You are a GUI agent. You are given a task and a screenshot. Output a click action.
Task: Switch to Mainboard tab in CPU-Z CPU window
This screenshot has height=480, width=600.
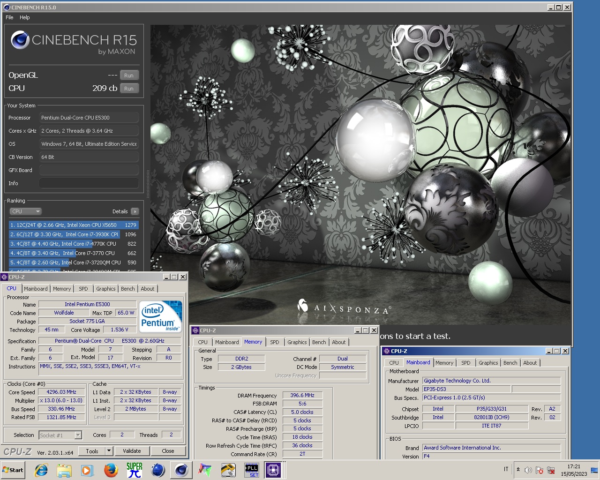click(36, 289)
